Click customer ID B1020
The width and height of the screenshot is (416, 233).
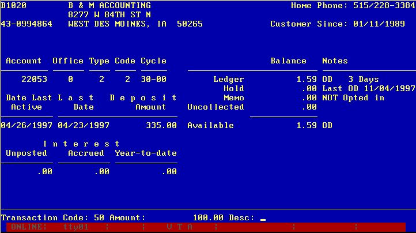coord(14,5)
